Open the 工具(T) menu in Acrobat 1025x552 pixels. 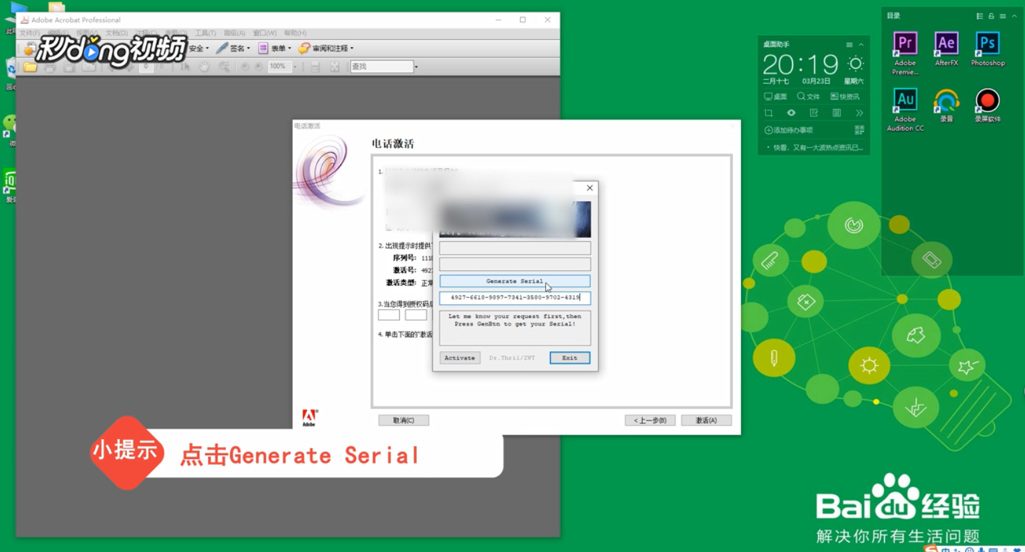pyautogui.click(x=205, y=33)
